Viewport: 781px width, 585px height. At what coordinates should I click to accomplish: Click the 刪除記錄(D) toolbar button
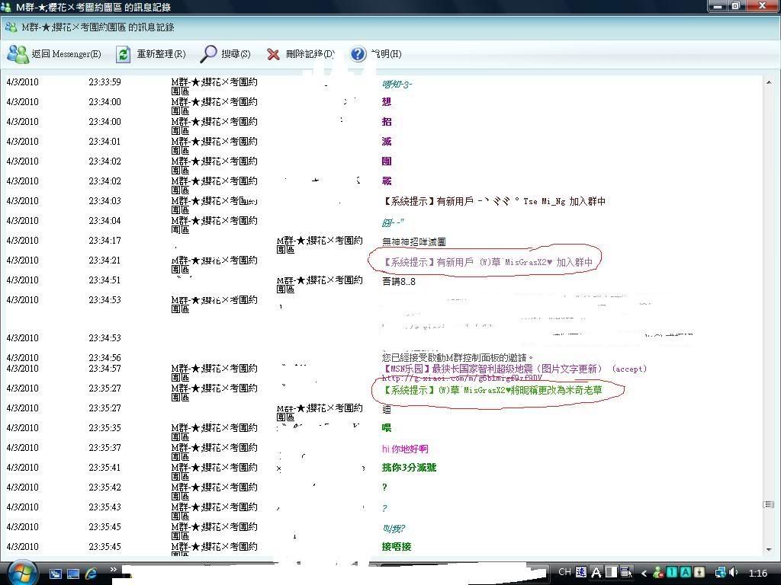[x=310, y=54]
